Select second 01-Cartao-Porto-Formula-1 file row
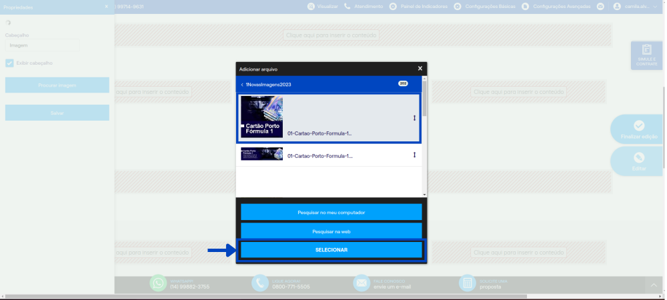The height and width of the screenshot is (300, 667). [329, 155]
